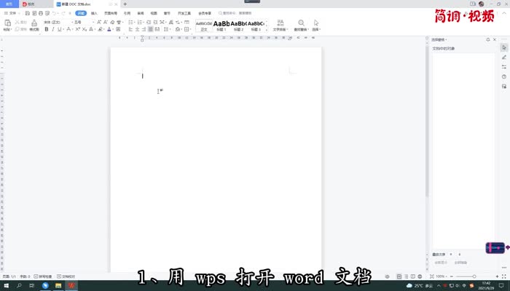Select Align Right paragraph alignment

click(144, 29)
